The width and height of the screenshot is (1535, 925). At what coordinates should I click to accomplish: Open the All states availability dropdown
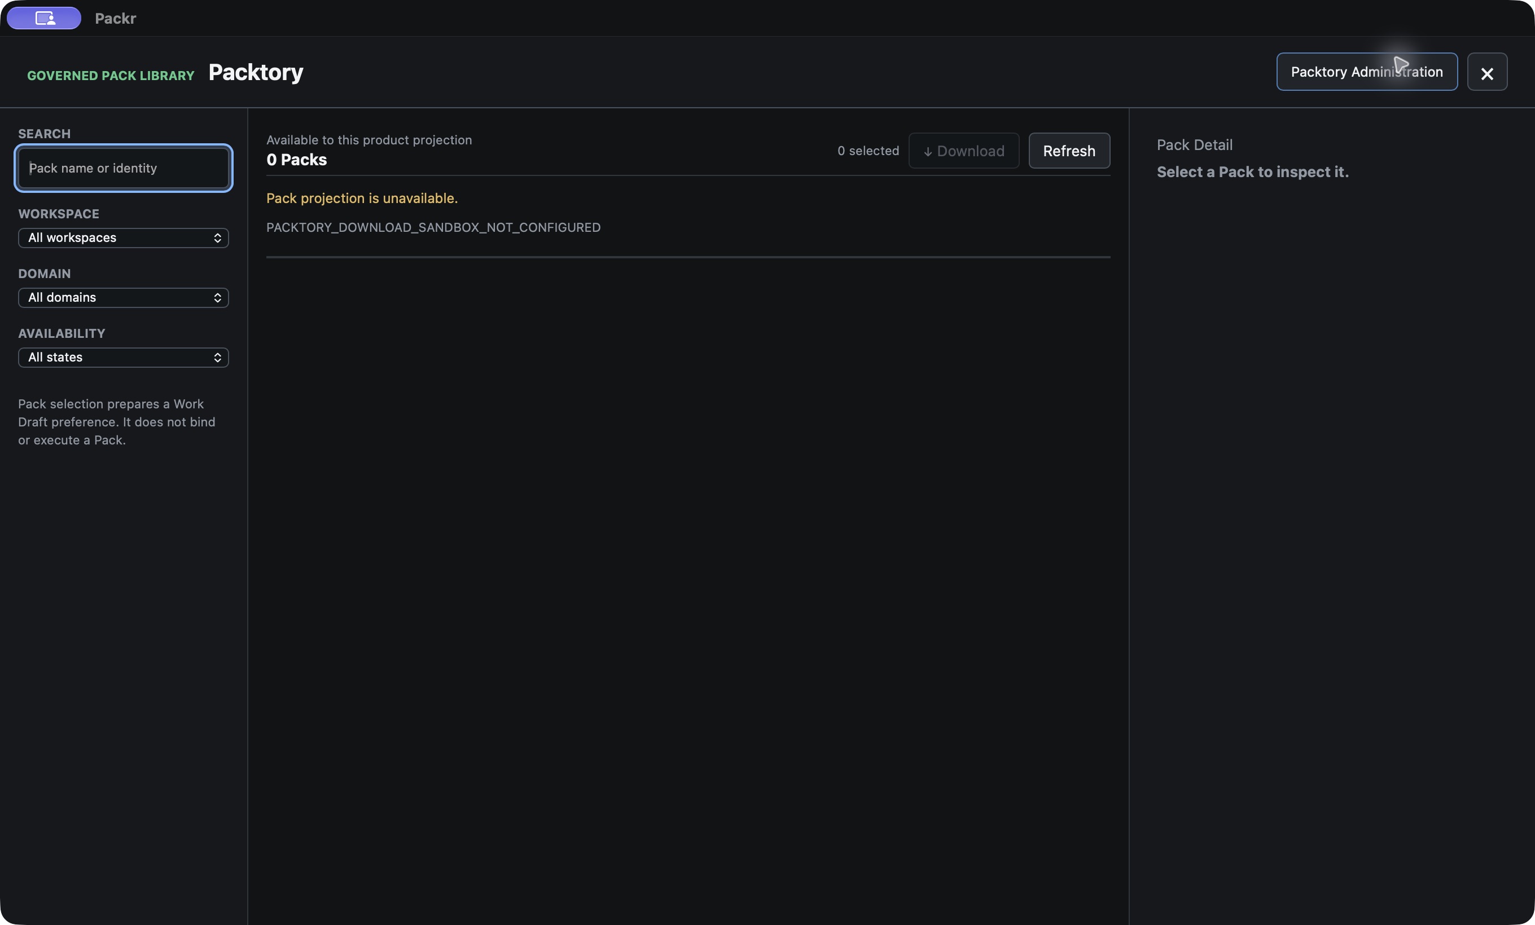click(124, 357)
